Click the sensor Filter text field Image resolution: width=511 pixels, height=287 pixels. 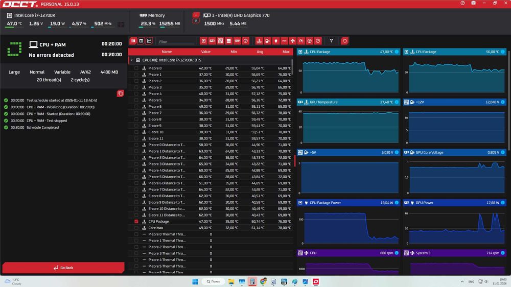point(176,42)
